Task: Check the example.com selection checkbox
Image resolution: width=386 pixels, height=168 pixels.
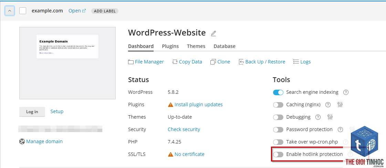Action: (23, 11)
